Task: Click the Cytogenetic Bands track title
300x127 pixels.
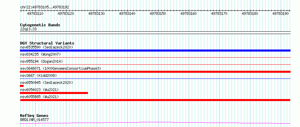Action: point(40,25)
